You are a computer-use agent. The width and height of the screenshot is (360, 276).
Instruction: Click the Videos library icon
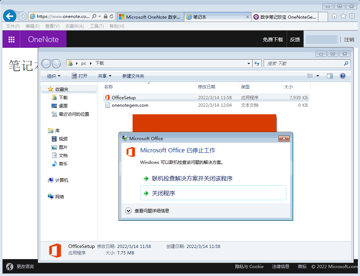coord(54,139)
